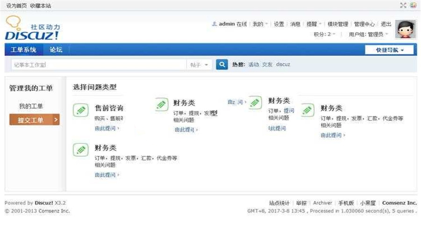Click the second-row 财务类 pencil icon
The width and height of the screenshot is (421, 234).
pyautogui.click(x=80, y=150)
